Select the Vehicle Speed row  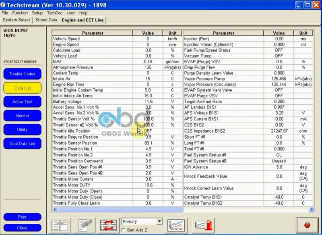[x=117, y=39]
